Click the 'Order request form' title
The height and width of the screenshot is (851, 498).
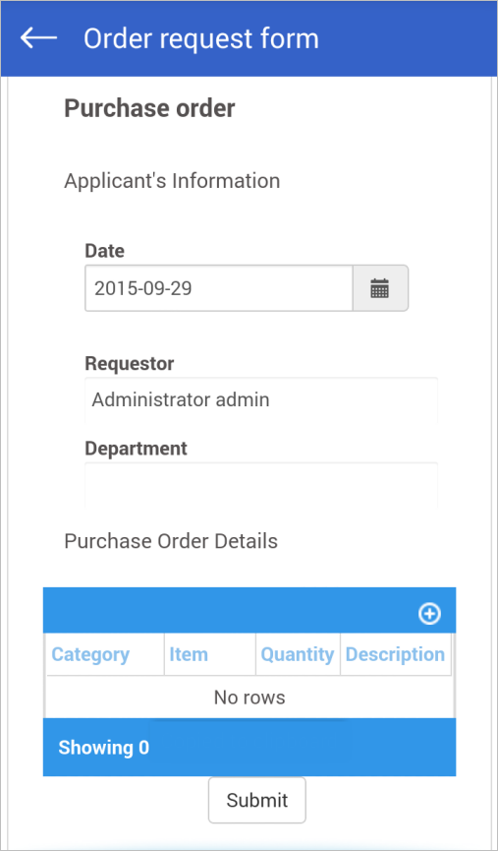[x=201, y=38]
